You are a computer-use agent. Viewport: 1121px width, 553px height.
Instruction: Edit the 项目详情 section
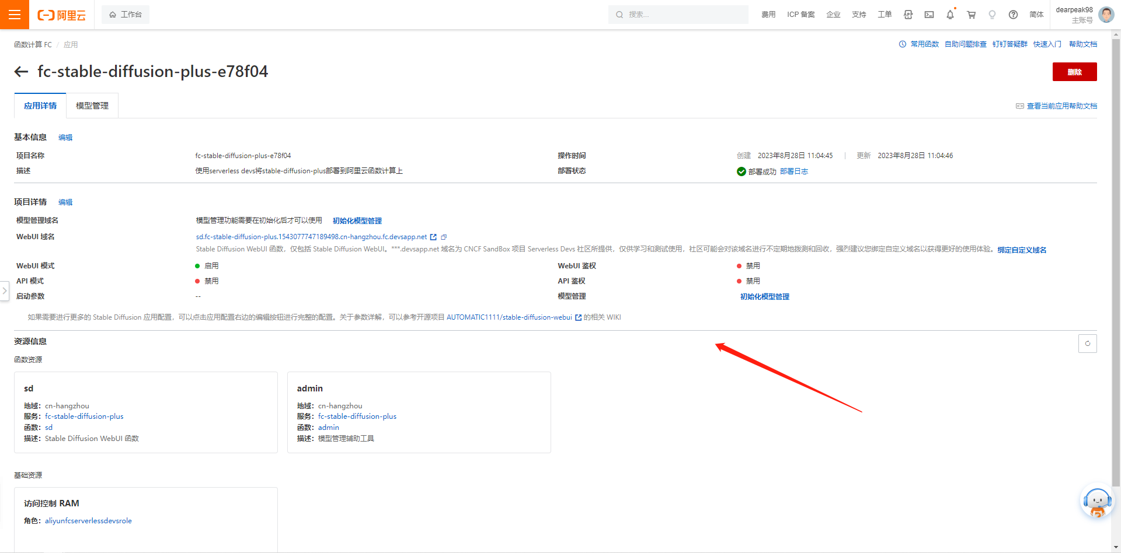[x=65, y=202]
